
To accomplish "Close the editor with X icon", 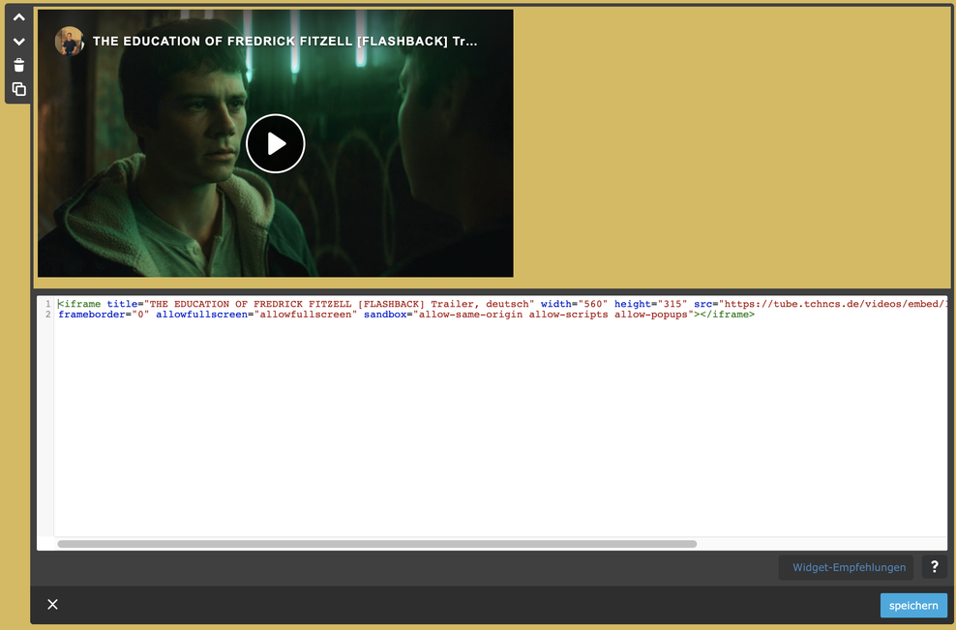I will click(53, 605).
